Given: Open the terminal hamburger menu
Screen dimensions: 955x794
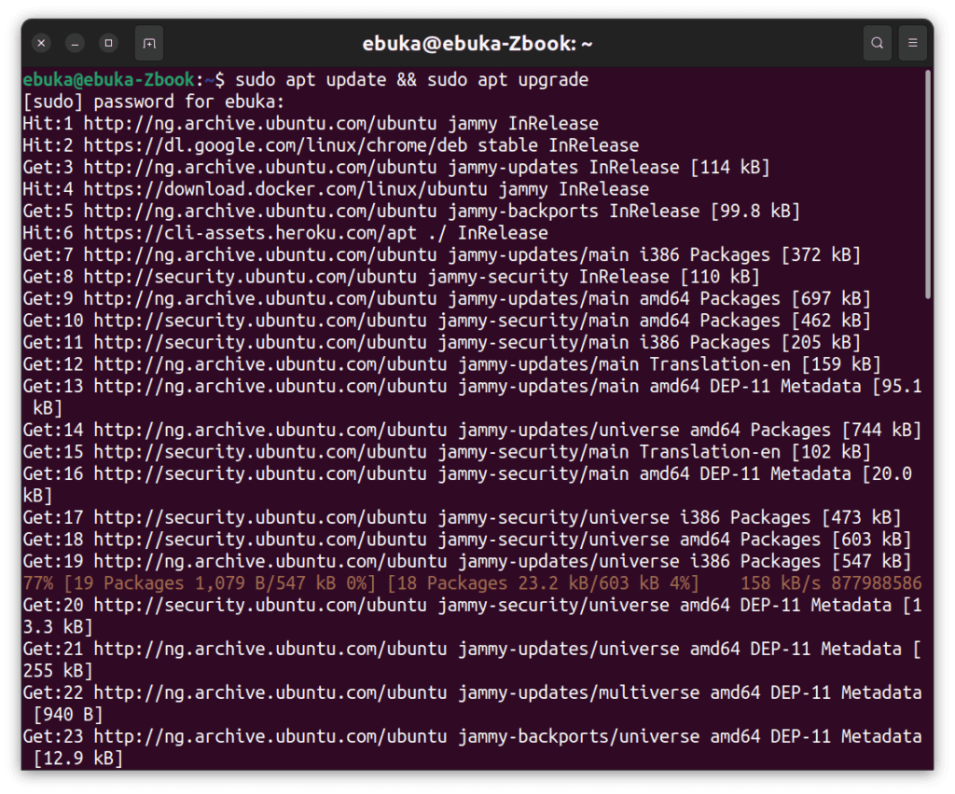Looking at the screenshot, I should 912,43.
